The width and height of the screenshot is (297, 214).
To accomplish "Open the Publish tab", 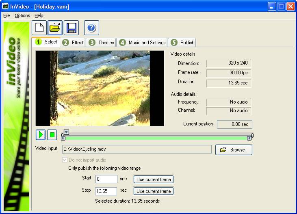I will click(x=183, y=42).
